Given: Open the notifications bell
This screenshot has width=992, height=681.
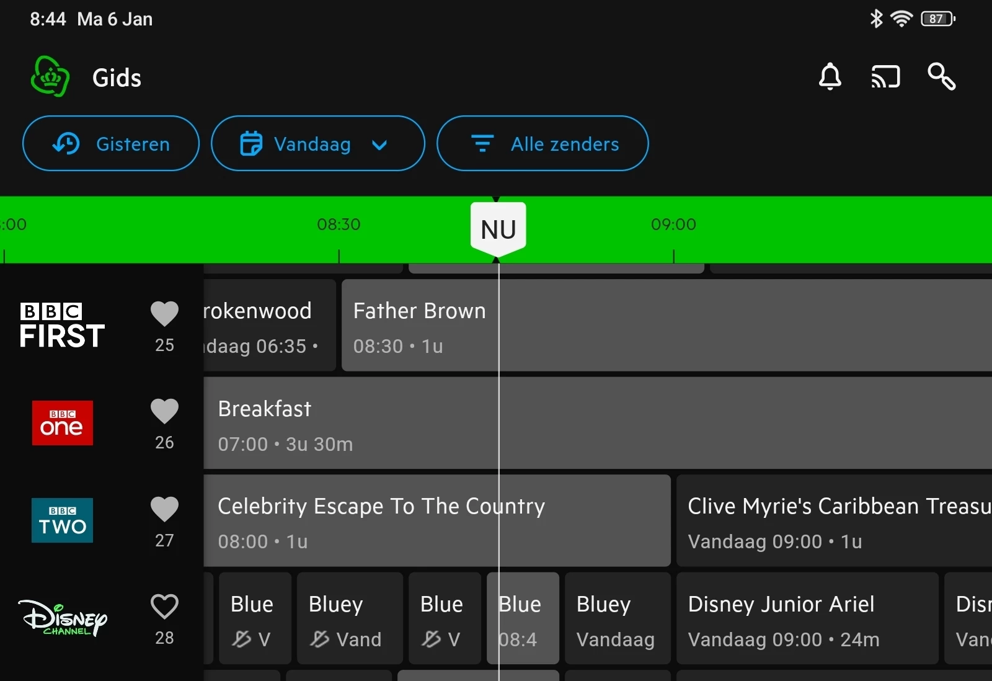Looking at the screenshot, I should click(x=830, y=77).
